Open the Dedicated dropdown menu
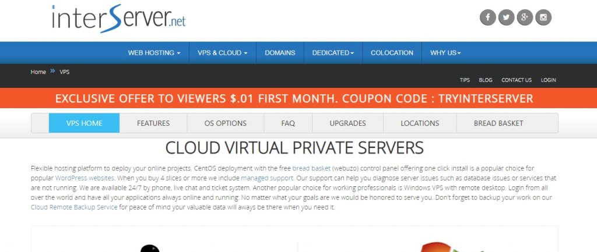 [333, 53]
